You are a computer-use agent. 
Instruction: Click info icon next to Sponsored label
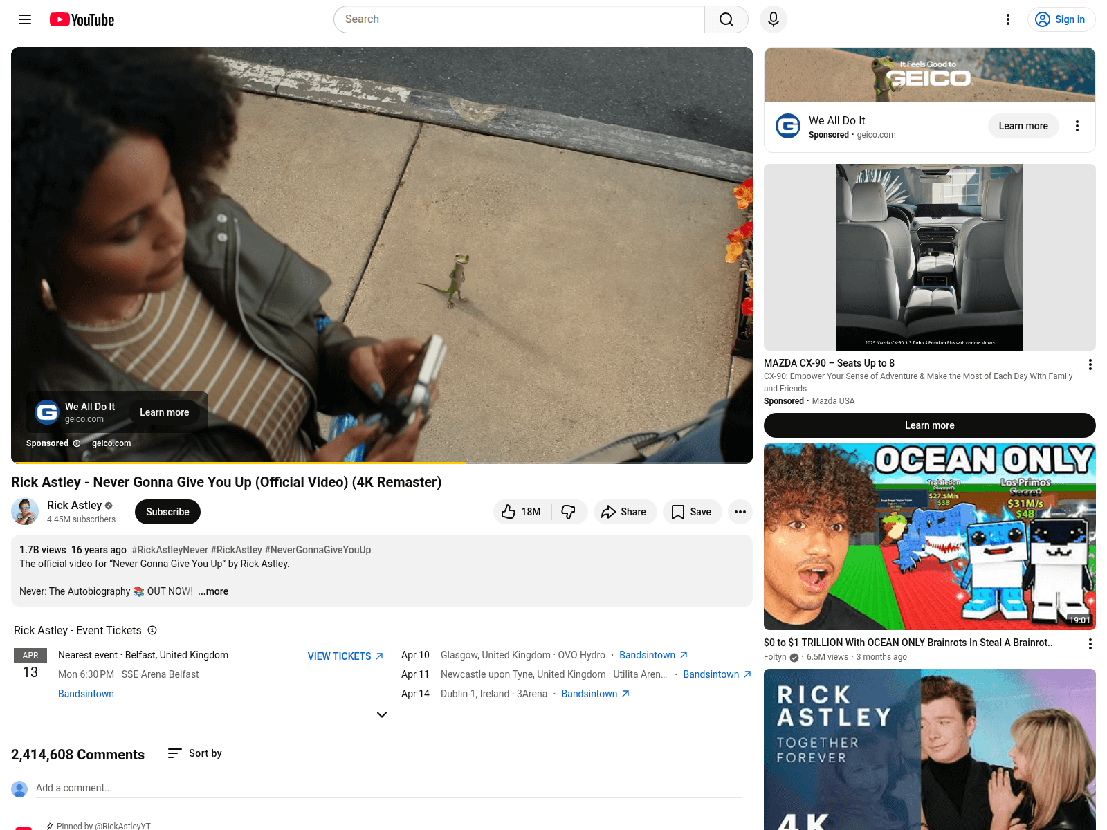click(77, 443)
